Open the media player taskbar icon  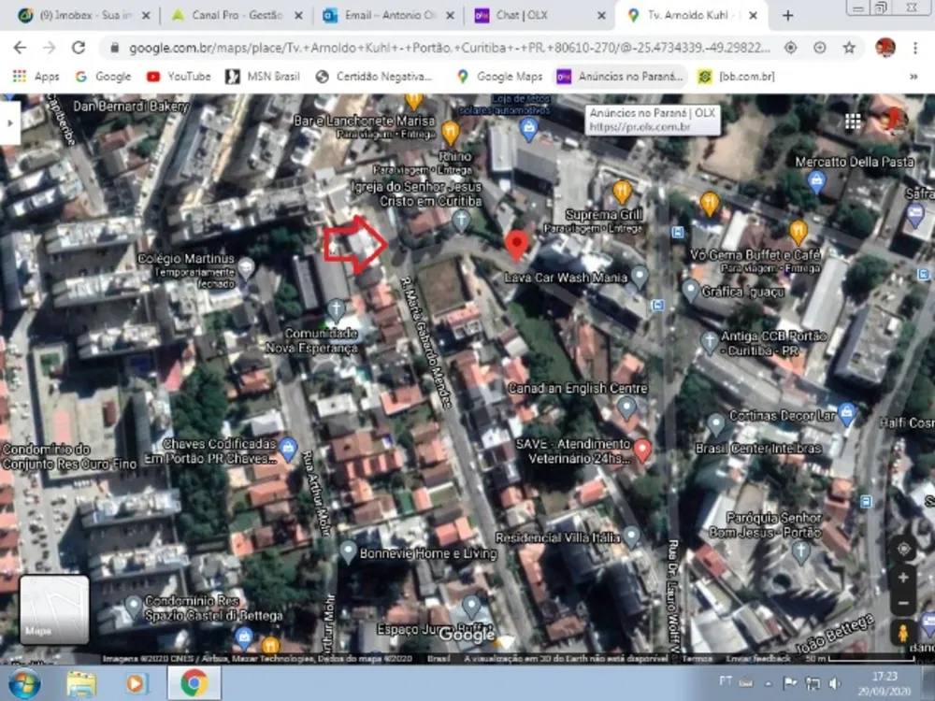coord(136,683)
